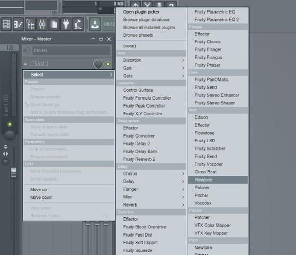Click the mixer track volume fader

pos(14,172)
